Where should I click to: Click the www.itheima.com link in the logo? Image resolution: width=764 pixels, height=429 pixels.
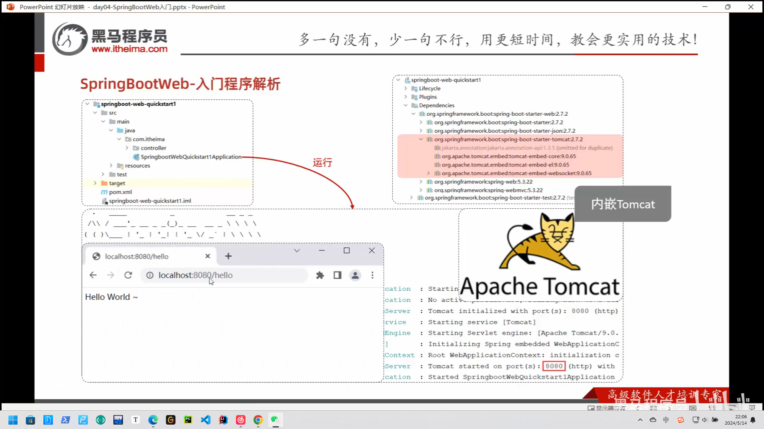[x=129, y=49]
